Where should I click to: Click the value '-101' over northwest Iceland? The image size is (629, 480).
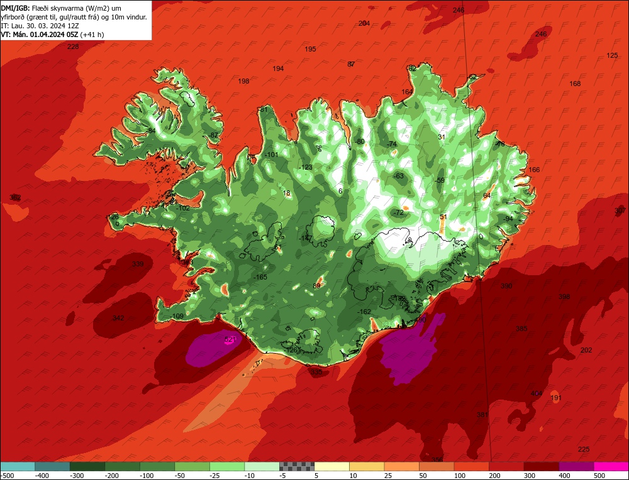coord(271,155)
